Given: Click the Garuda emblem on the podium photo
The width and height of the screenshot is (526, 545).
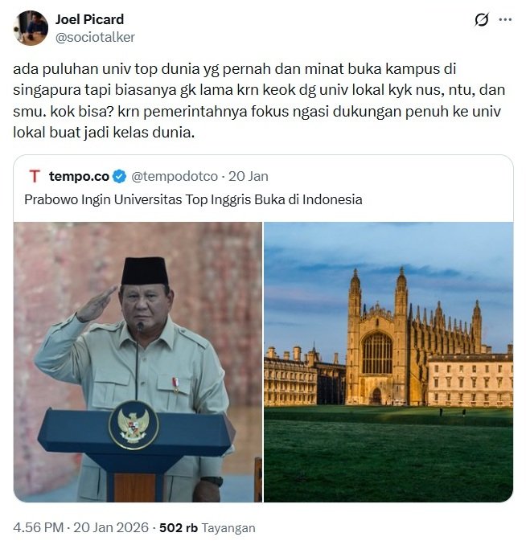Looking at the screenshot, I should [134, 425].
